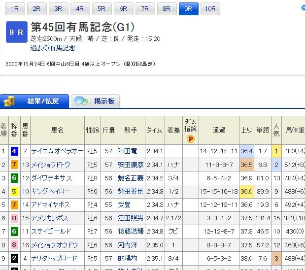Screen dimensions: 305x270
Task: Open horse テイエムオペラオー profile link
Action: [57, 151]
